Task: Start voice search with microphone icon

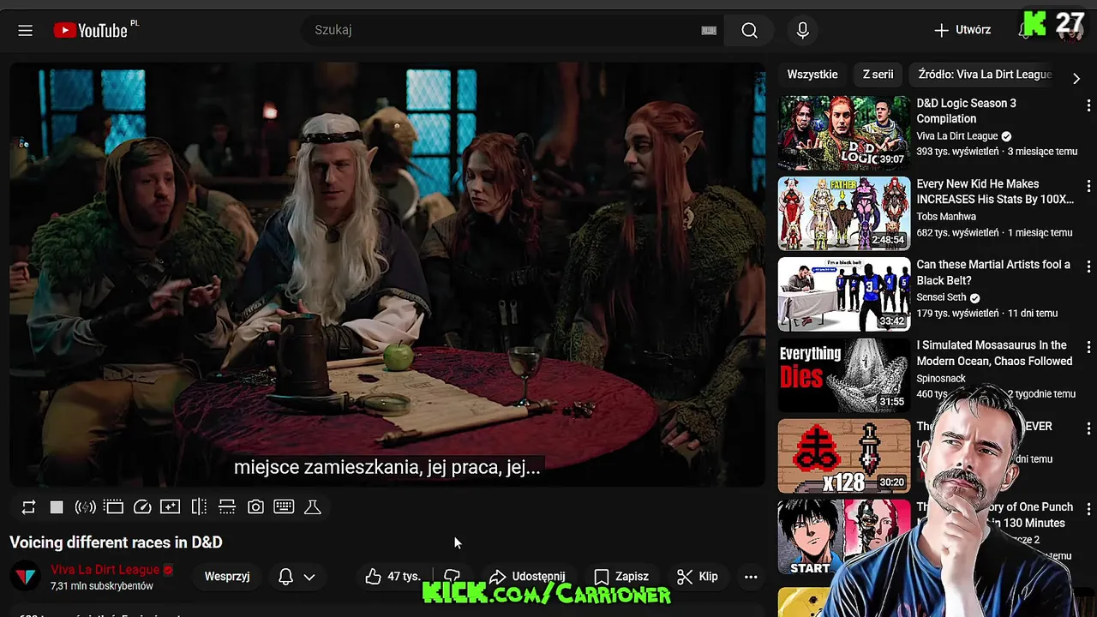Action: coord(802,30)
